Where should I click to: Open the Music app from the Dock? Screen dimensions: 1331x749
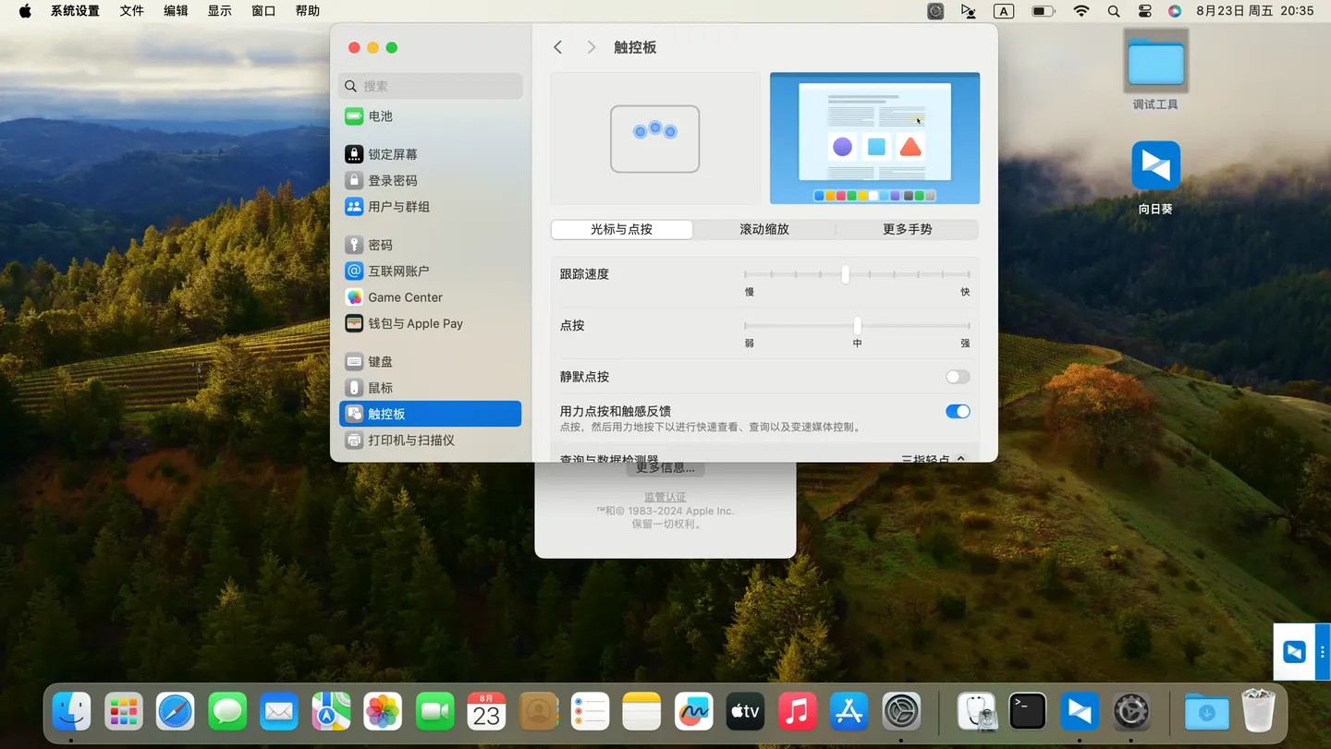[x=797, y=711]
